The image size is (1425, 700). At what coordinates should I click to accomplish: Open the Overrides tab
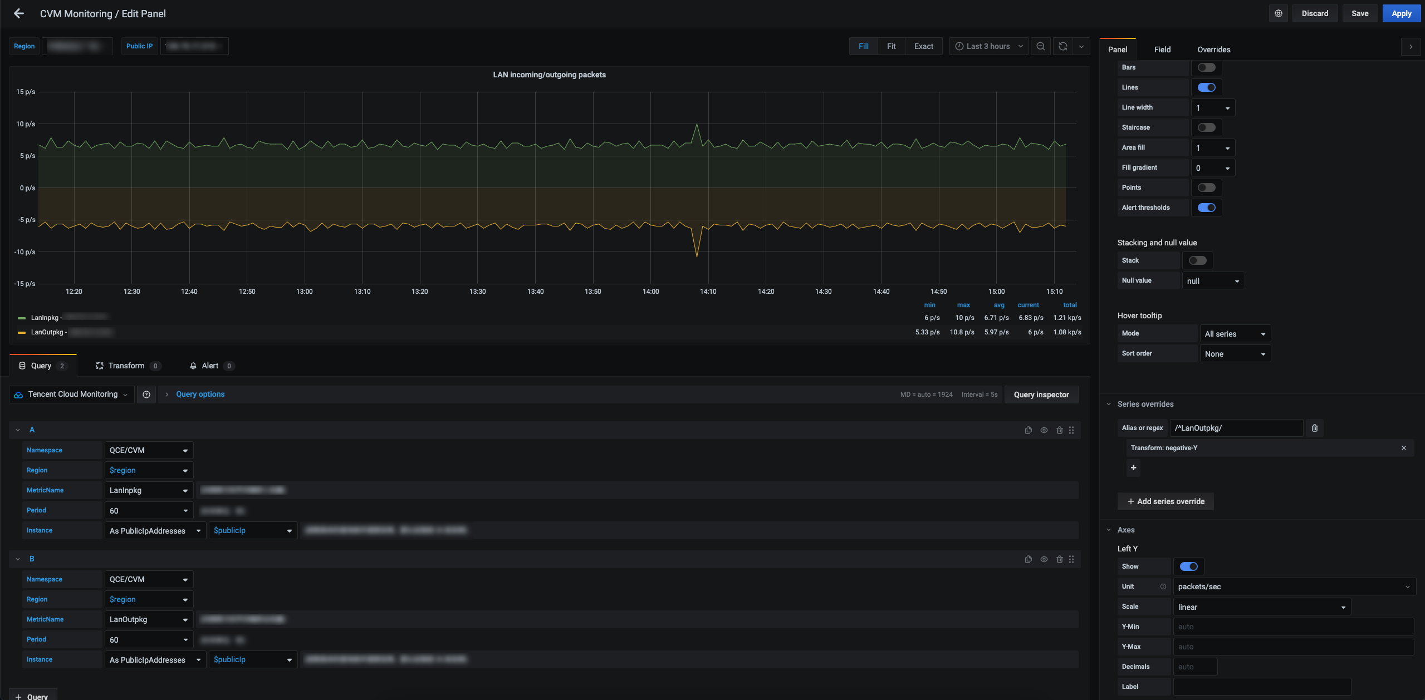click(x=1213, y=50)
